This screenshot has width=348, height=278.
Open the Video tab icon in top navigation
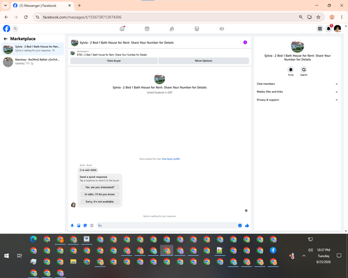point(147,28)
